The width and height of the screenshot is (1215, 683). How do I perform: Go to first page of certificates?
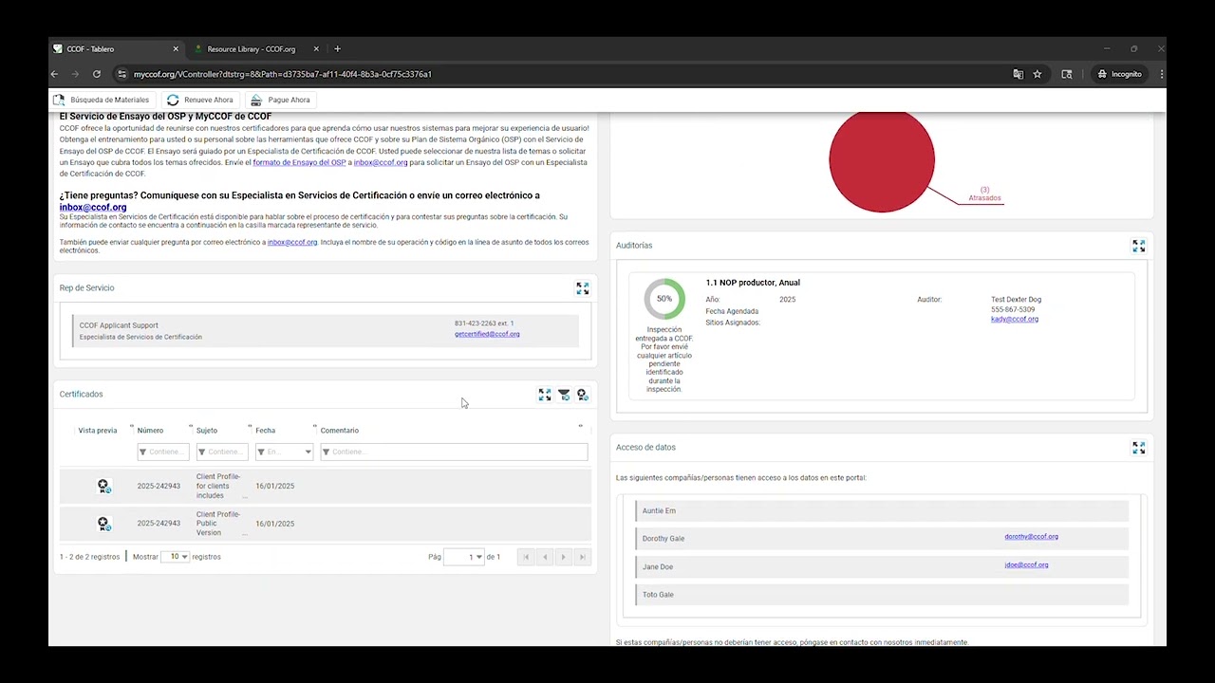coord(526,557)
